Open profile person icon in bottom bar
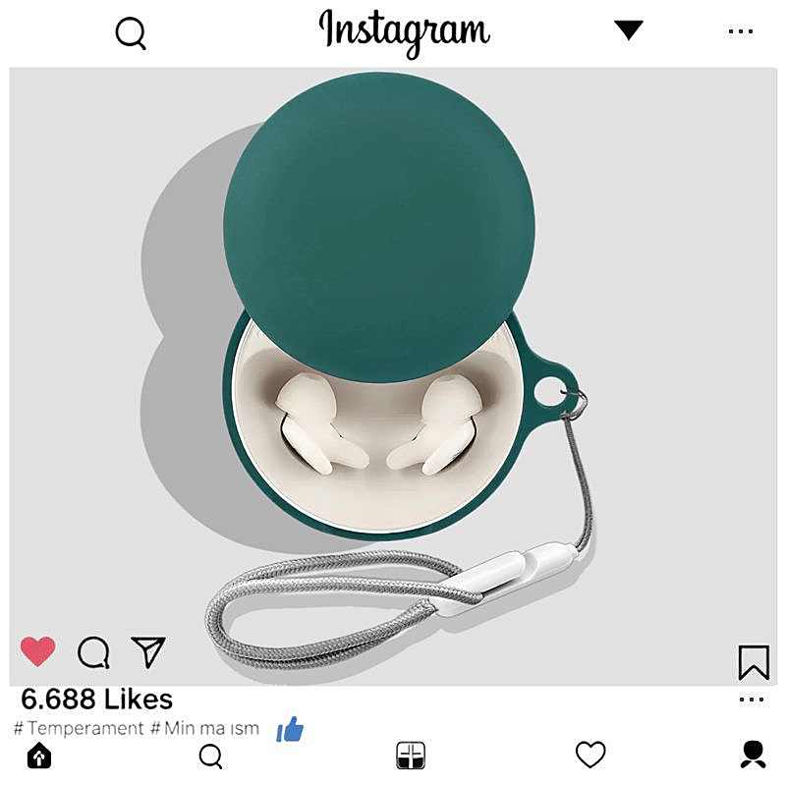The width and height of the screenshot is (786, 786). coord(754,755)
